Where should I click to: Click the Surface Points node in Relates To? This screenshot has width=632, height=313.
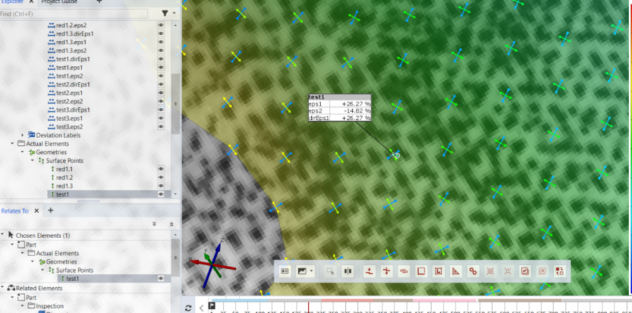click(x=75, y=270)
